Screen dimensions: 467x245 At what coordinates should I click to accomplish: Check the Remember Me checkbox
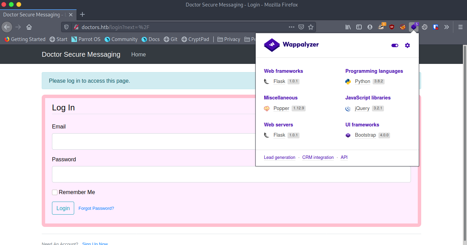tap(55, 192)
